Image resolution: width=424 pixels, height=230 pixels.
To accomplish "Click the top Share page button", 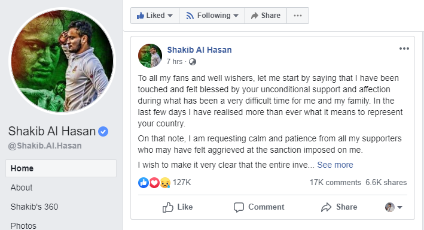I will (266, 16).
